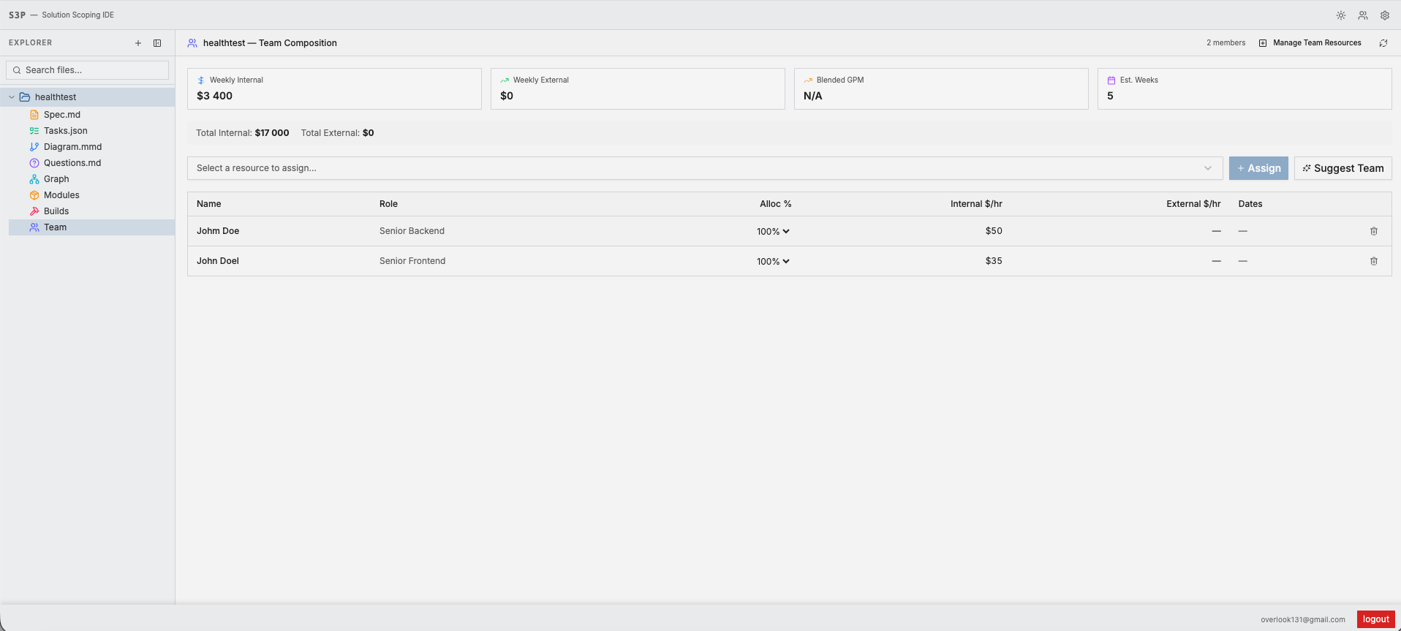This screenshot has width=1401, height=631.
Task: Click the Questions.md question-mark icon
Action: pyautogui.click(x=34, y=163)
